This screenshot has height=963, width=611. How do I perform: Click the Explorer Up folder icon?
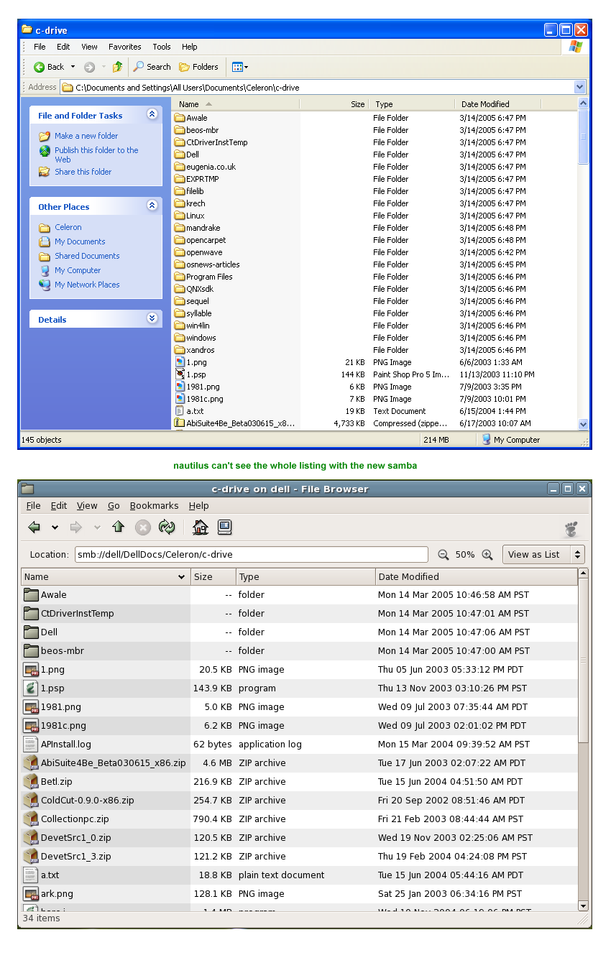point(117,67)
